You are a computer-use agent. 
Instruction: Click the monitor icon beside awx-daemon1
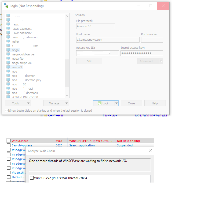pos(8,29)
